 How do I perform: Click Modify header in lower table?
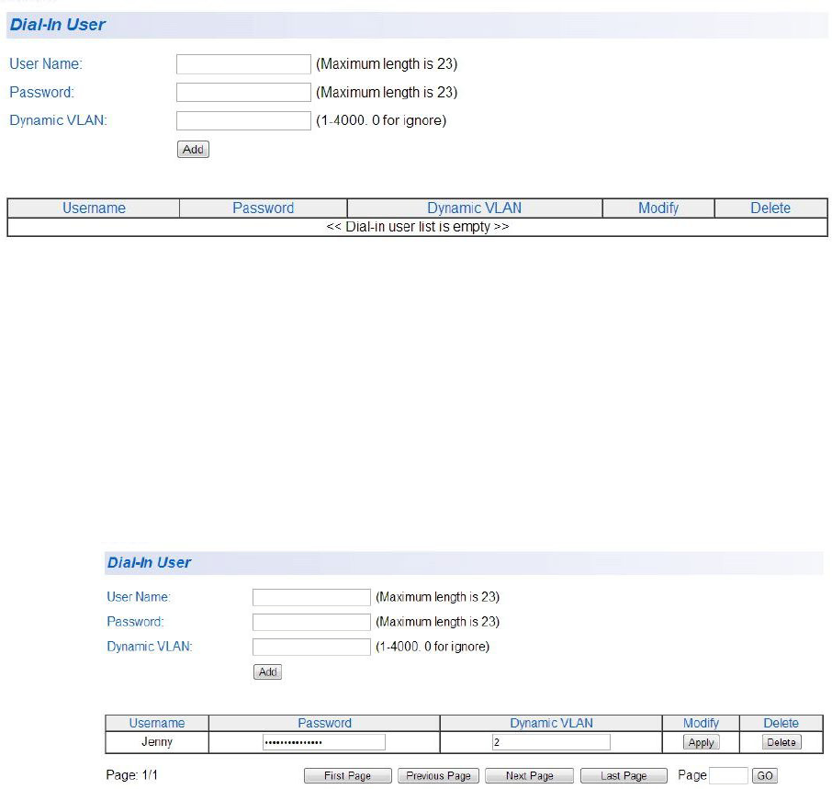coord(701,723)
